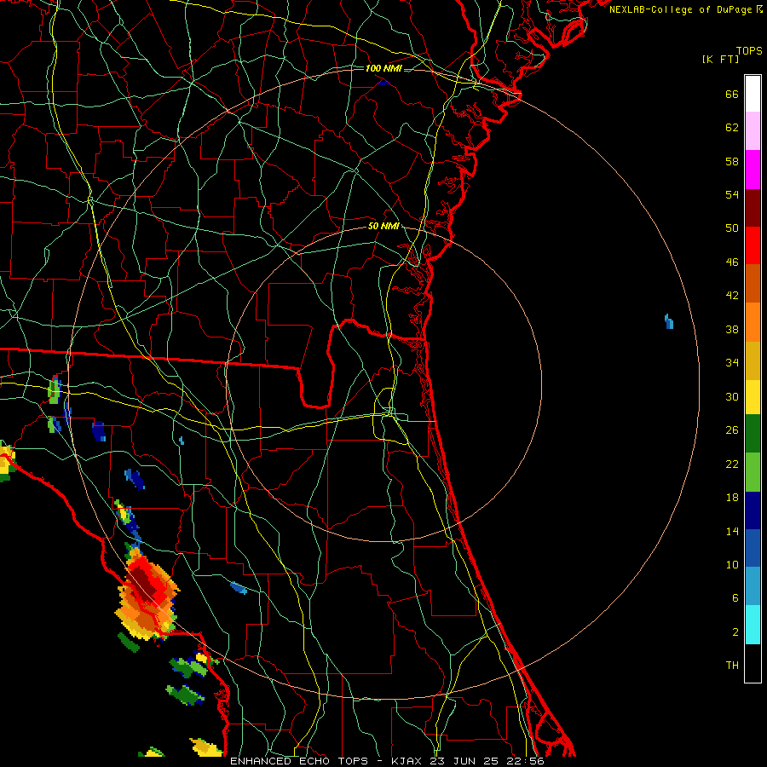Viewport: 767px width, 767px height.
Task: Click the 50 NMI range ring label
Action: pos(383,226)
